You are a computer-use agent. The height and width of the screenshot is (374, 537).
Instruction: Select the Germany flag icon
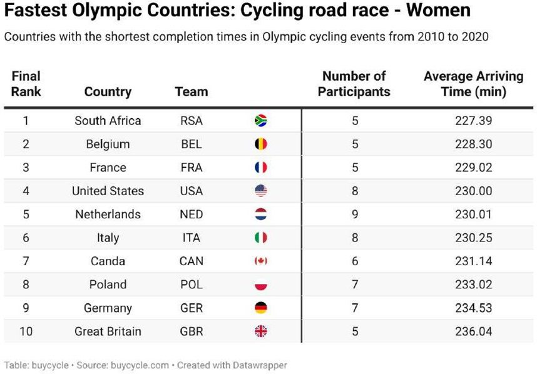pyautogui.click(x=261, y=308)
